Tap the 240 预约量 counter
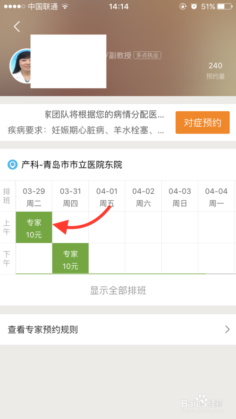Image resolution: width=236 pixels, height=419 pixels. tap(215, 71)
